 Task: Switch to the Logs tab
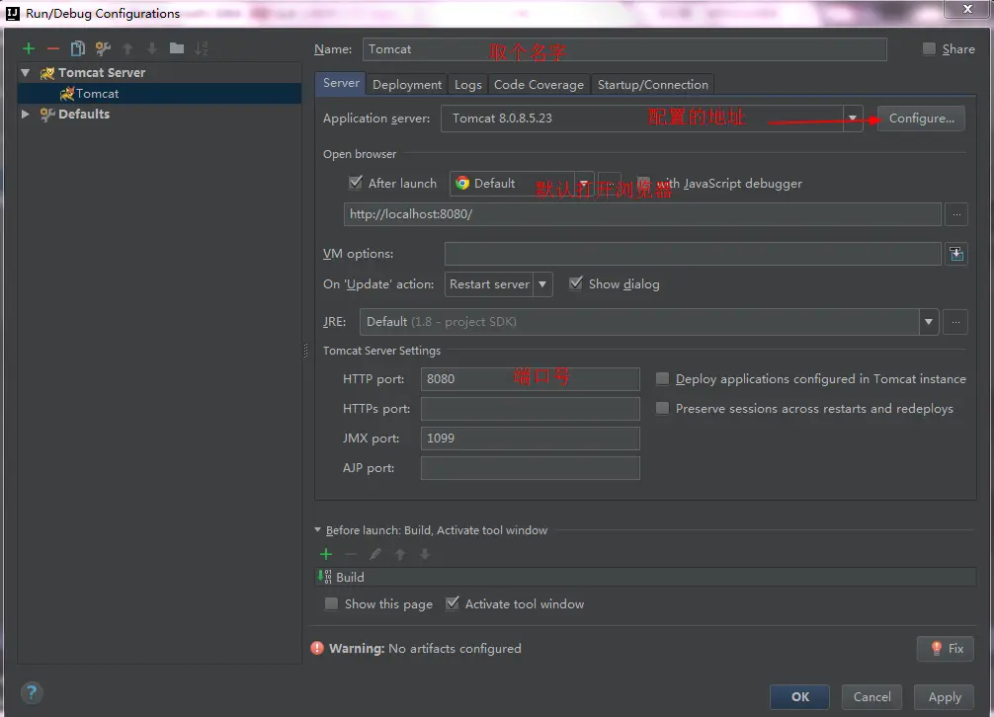[467, 84]
